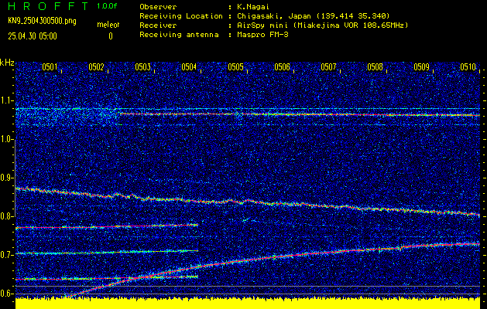The width and height of the screenshot is (487, 309).
Task: Click AirSpy mini receiver text
Action: pyautogui.click(x=322, y=25)
